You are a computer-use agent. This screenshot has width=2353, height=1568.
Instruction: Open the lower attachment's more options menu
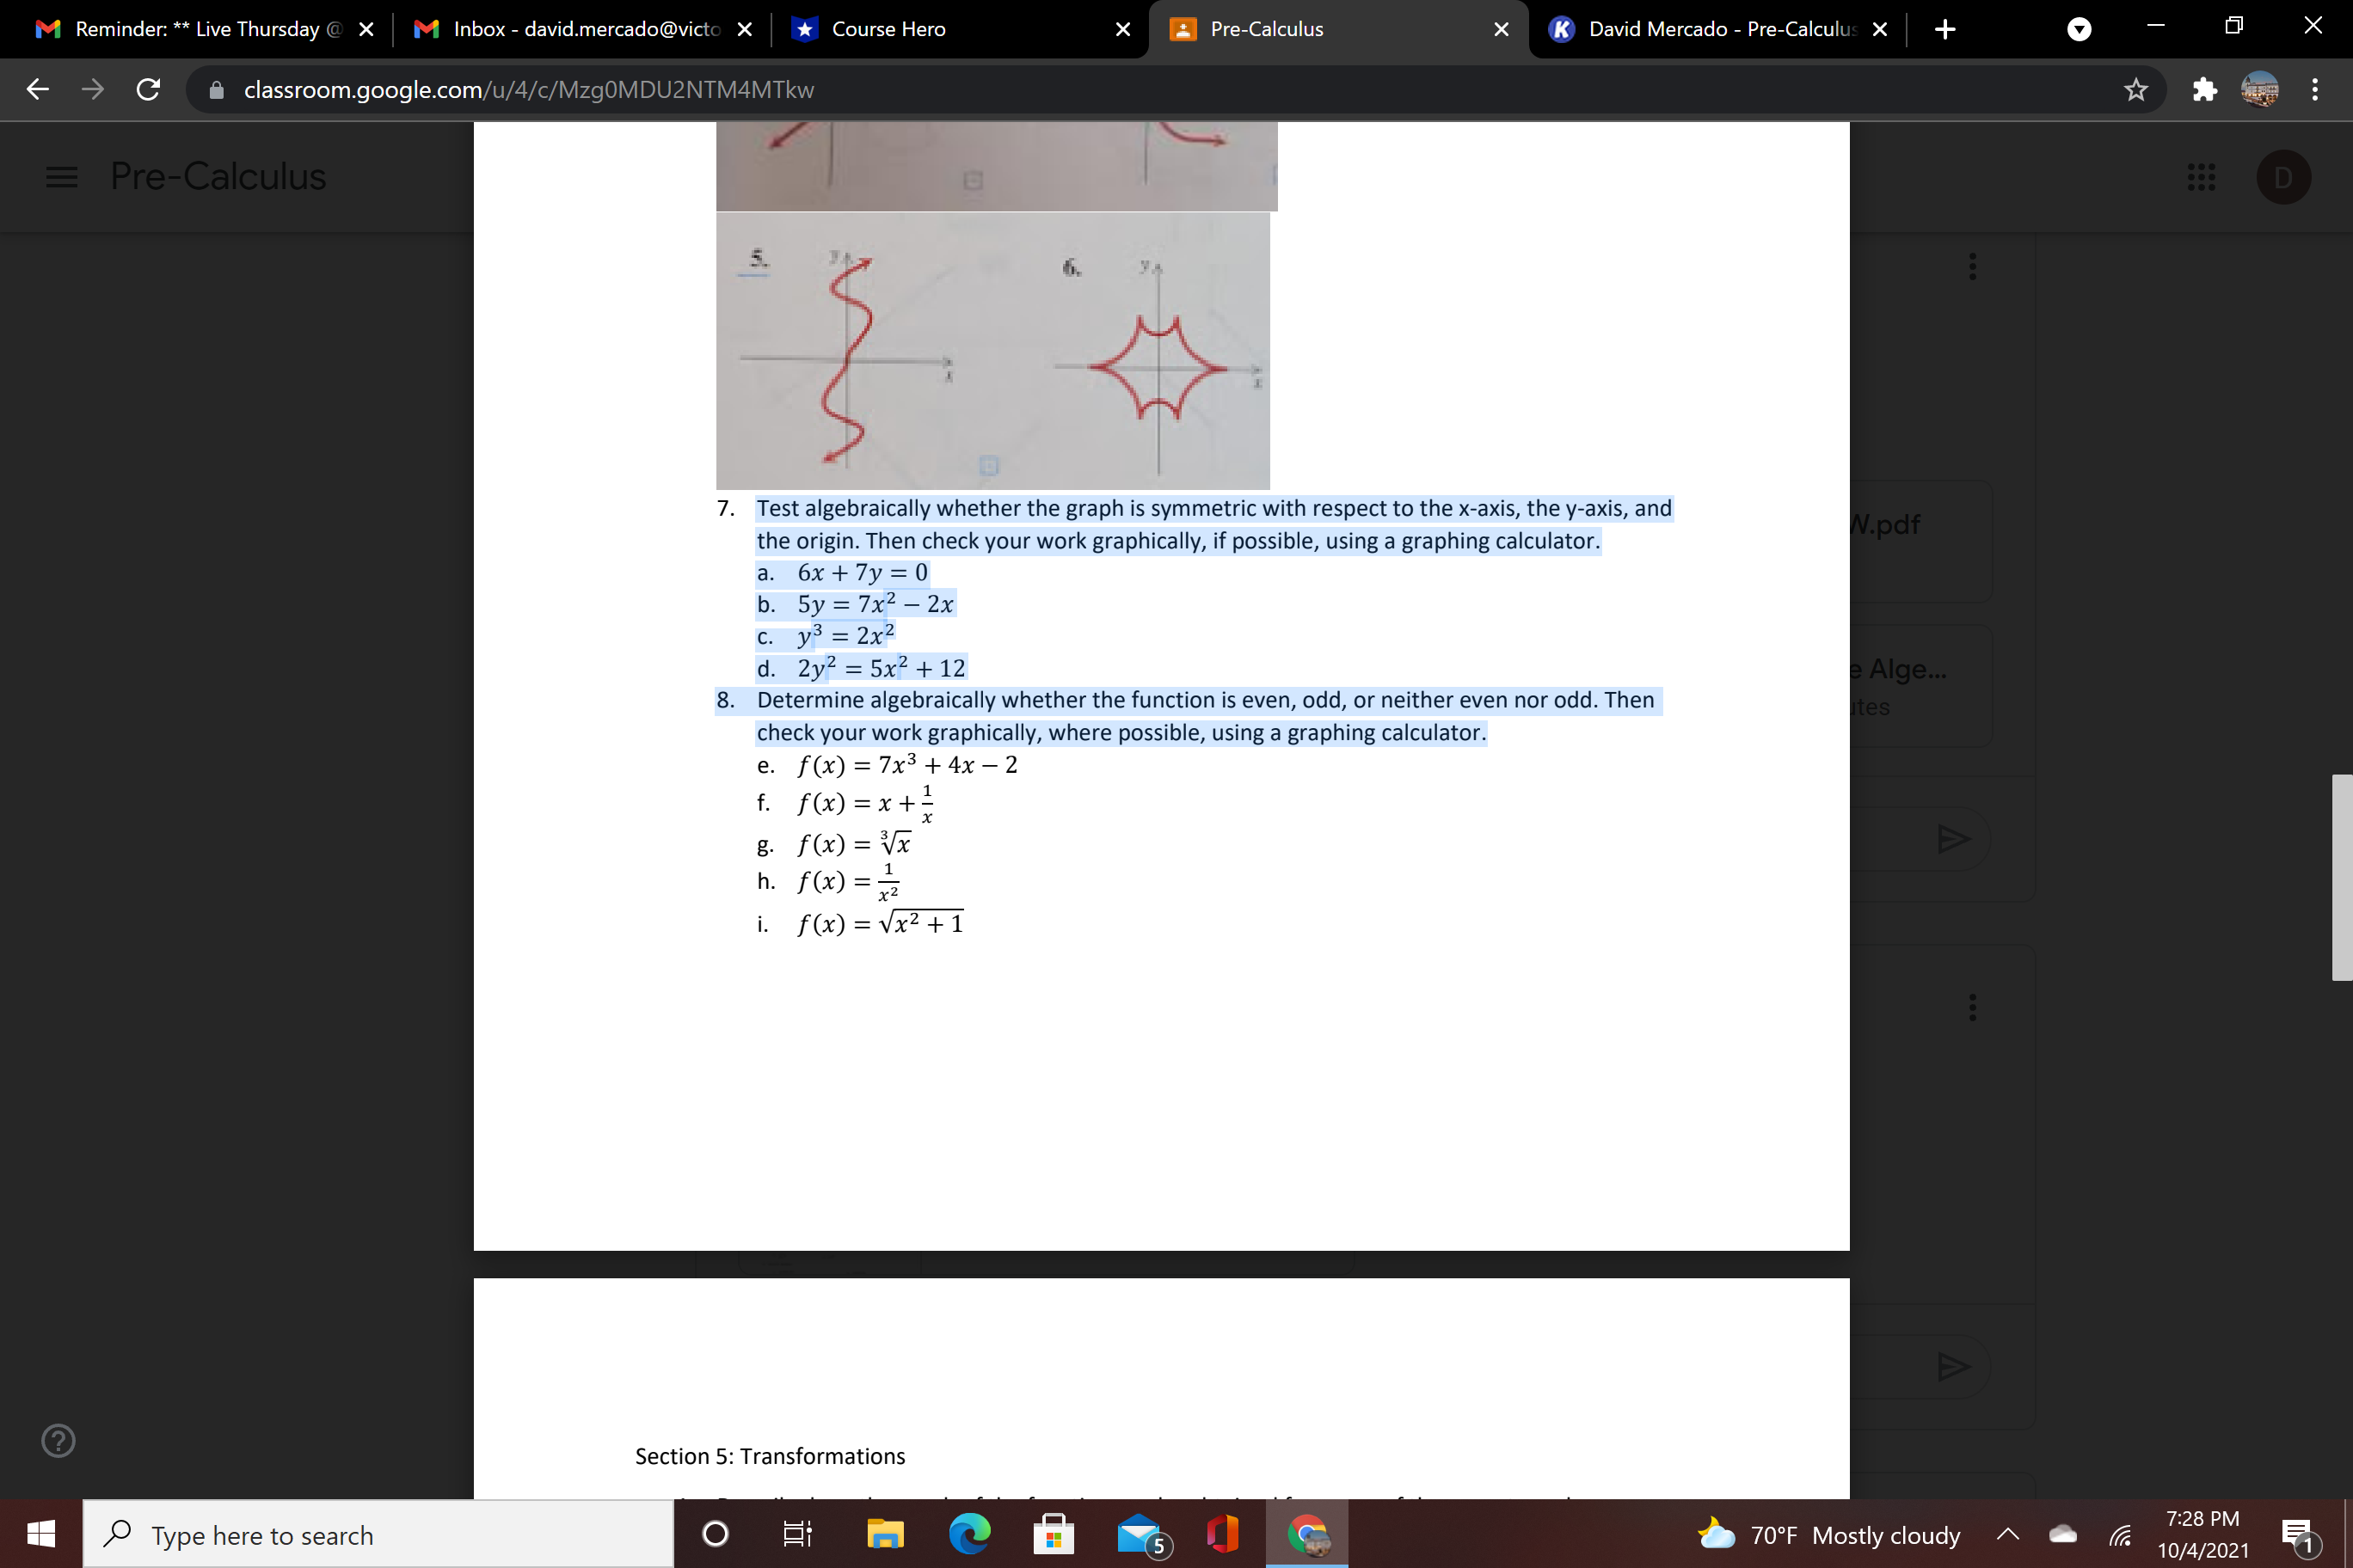[x=1972, y=1008]
